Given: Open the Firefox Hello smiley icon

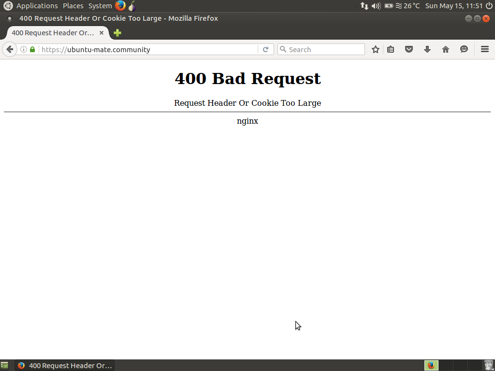Looking at the screenshot, I should (x=464, y=49).
